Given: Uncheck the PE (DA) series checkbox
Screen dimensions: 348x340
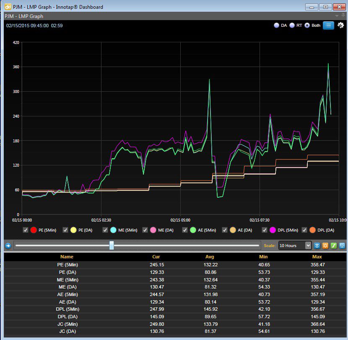Looking at the screenshot, I should [65, 230].
